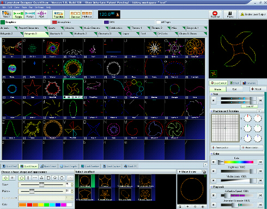267x209 pixels.
Task: Collapse the Position and Rotation section
Action: click(211, 111)
